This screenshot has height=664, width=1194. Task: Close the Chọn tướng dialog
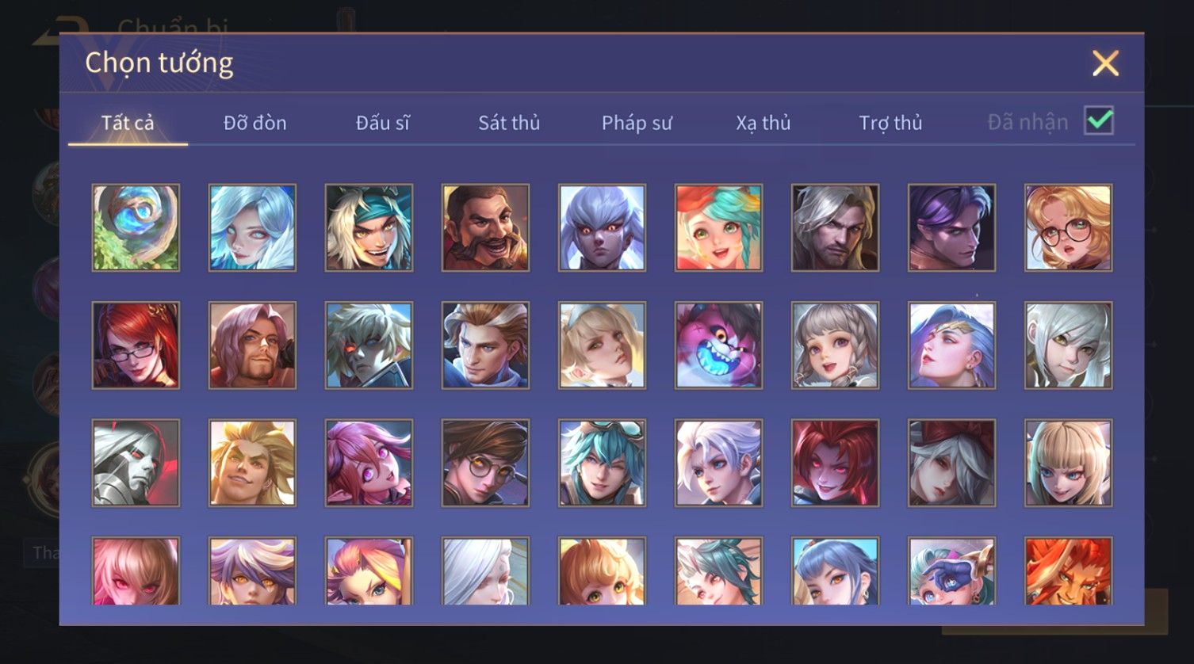point(1105,63)
